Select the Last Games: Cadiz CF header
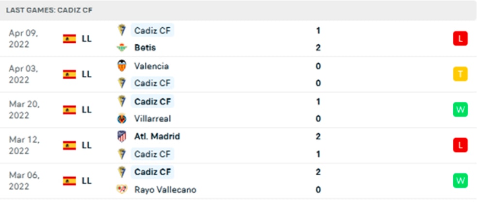 click(49, 10)
